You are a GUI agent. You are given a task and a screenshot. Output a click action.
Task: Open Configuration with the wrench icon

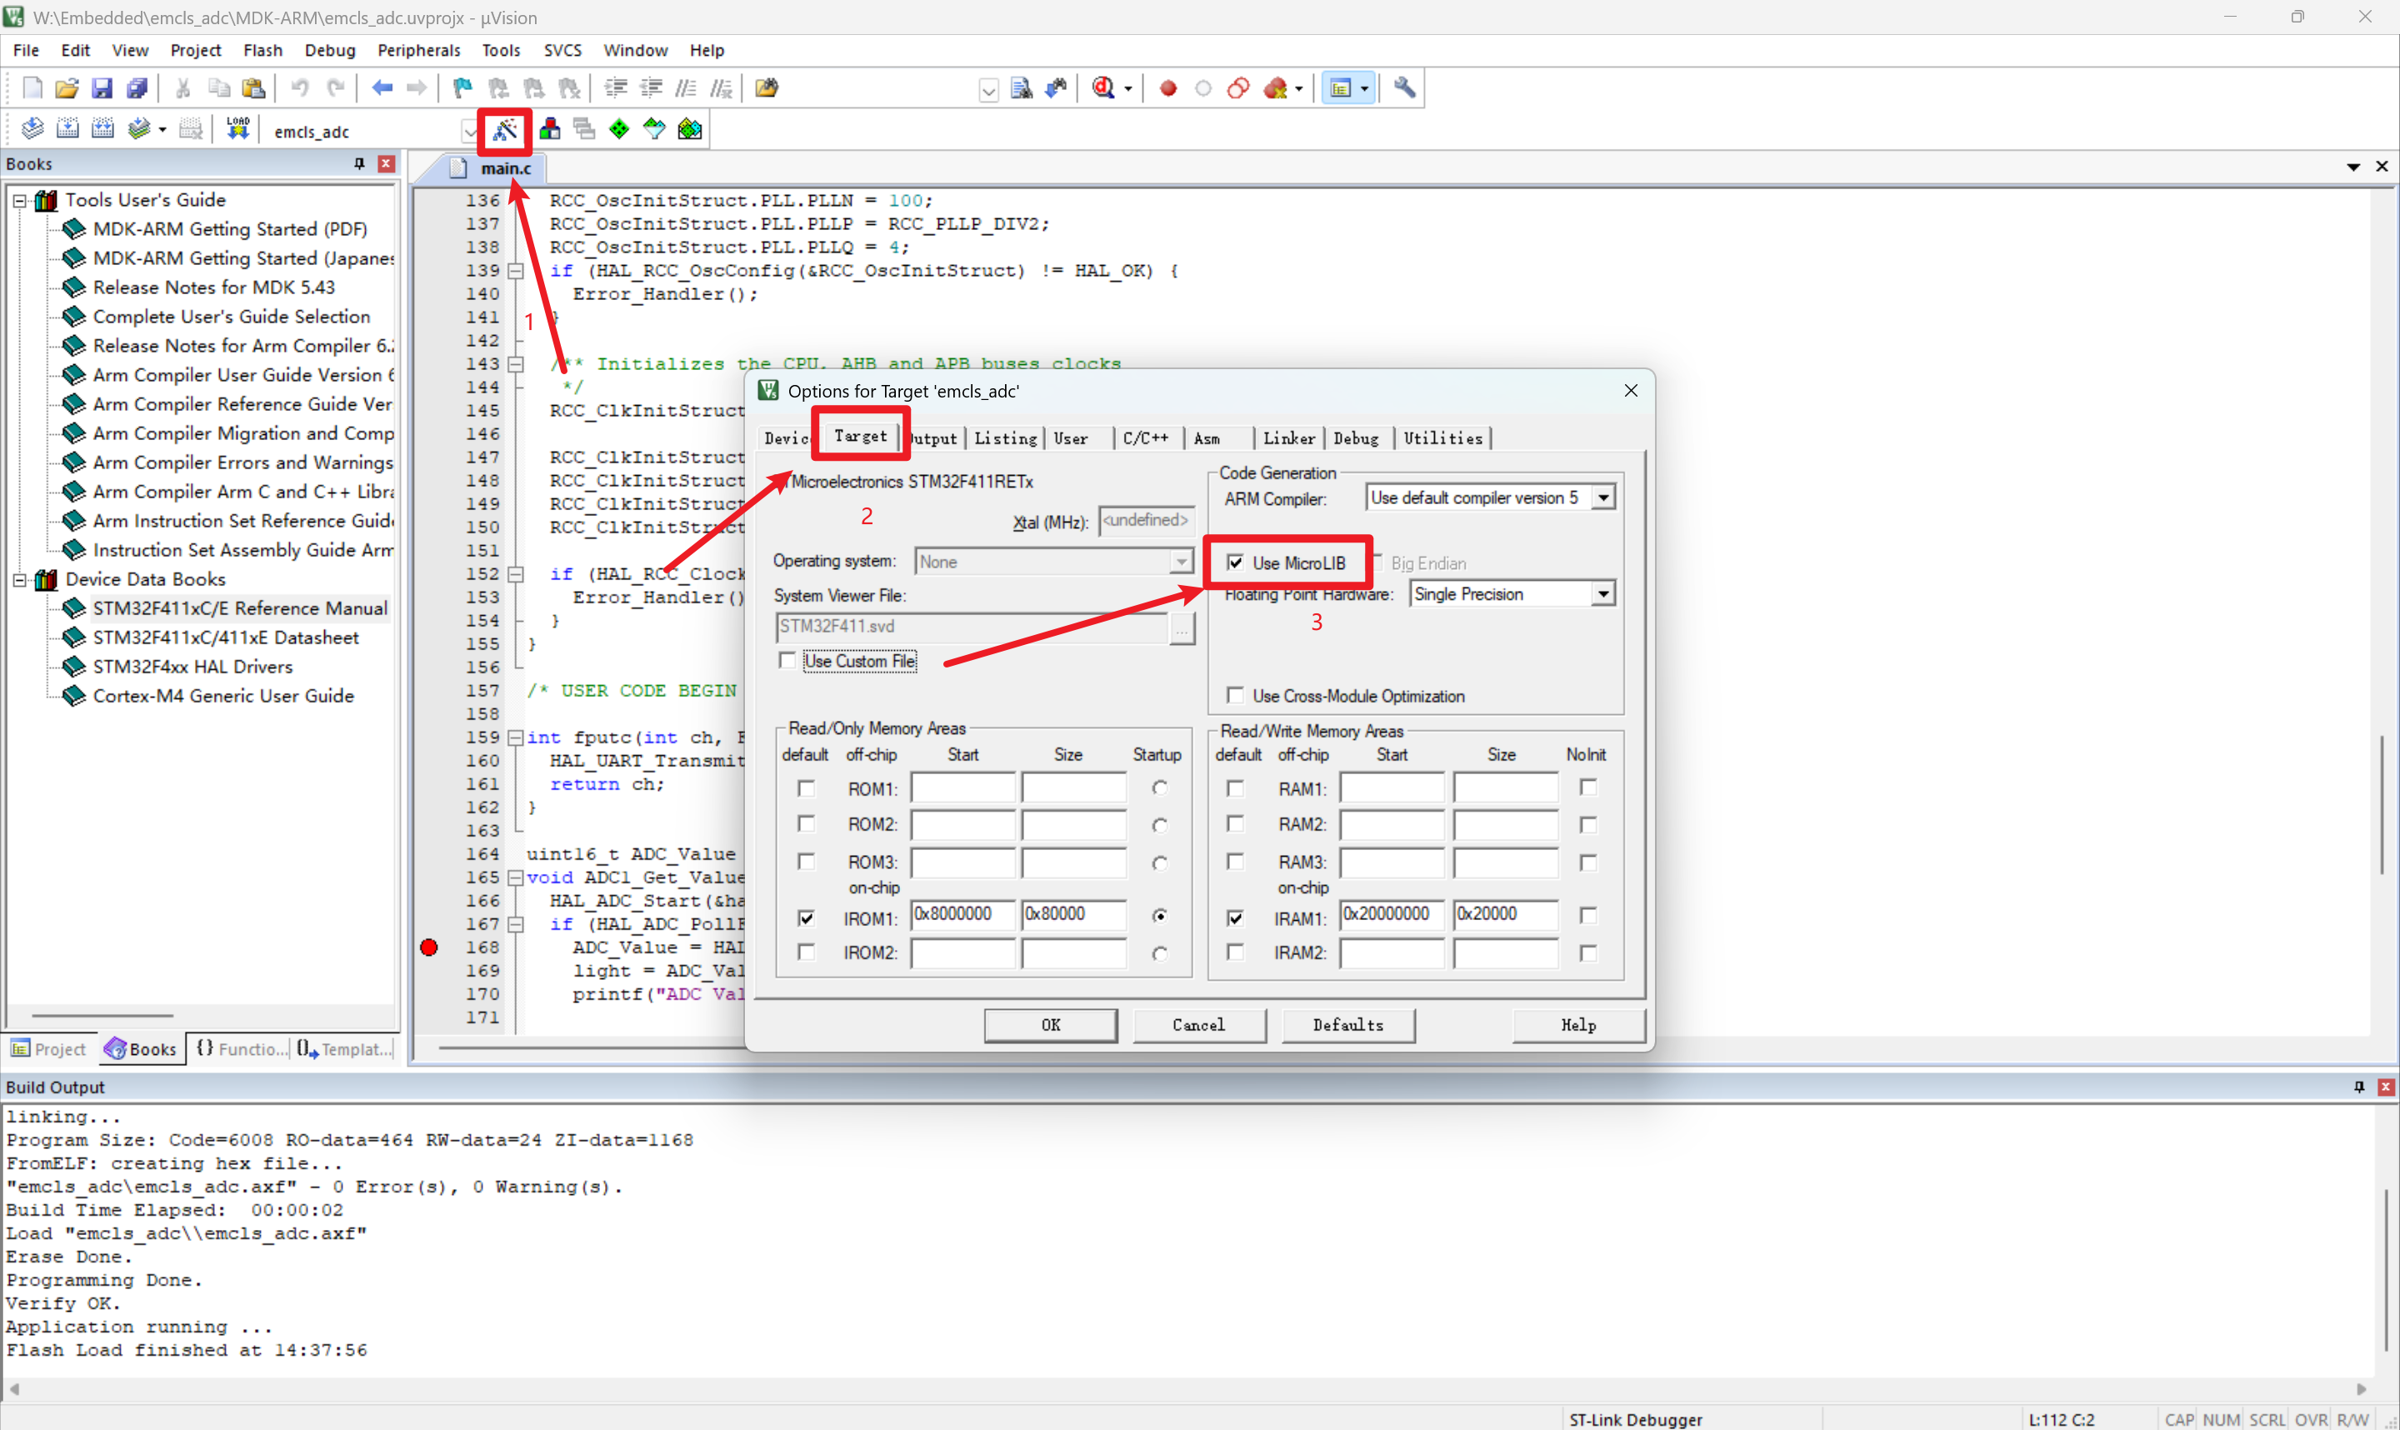(1405, 88)
